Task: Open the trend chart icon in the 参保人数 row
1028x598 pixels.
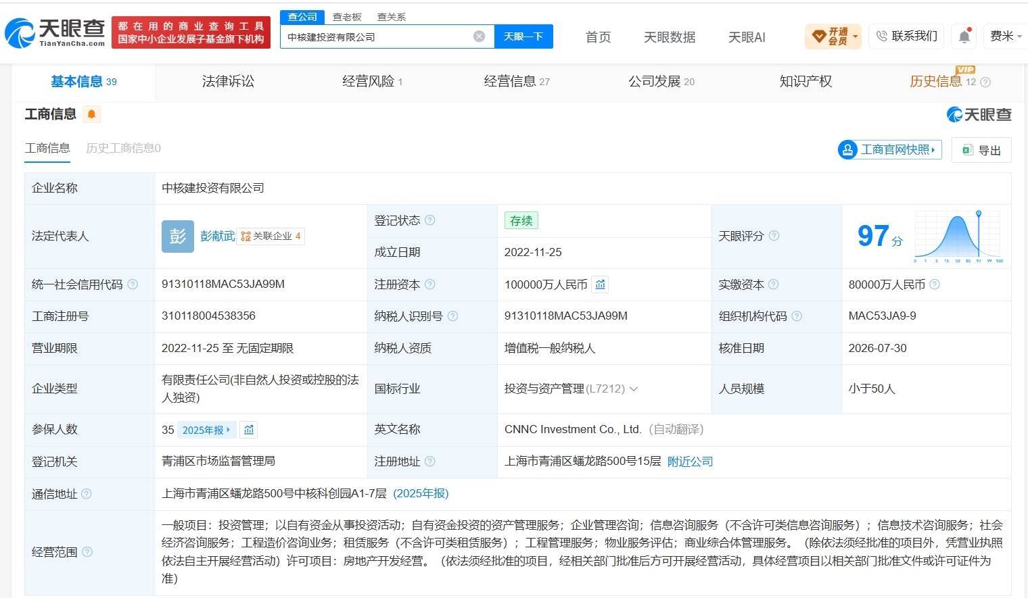Action: coord(249,430)
